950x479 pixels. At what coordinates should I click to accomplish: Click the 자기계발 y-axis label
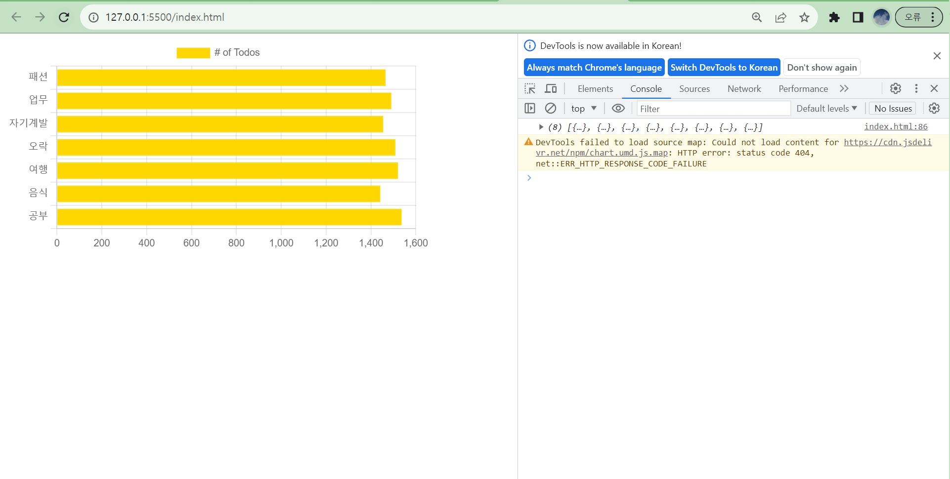[28, 123]
